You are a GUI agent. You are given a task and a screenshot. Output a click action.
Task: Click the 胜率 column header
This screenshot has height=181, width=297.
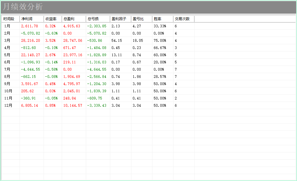click(163, 19)
